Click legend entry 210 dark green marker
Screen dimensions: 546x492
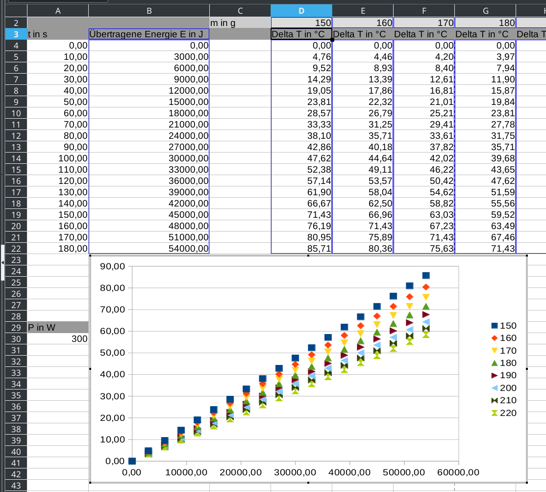(503, 400)
